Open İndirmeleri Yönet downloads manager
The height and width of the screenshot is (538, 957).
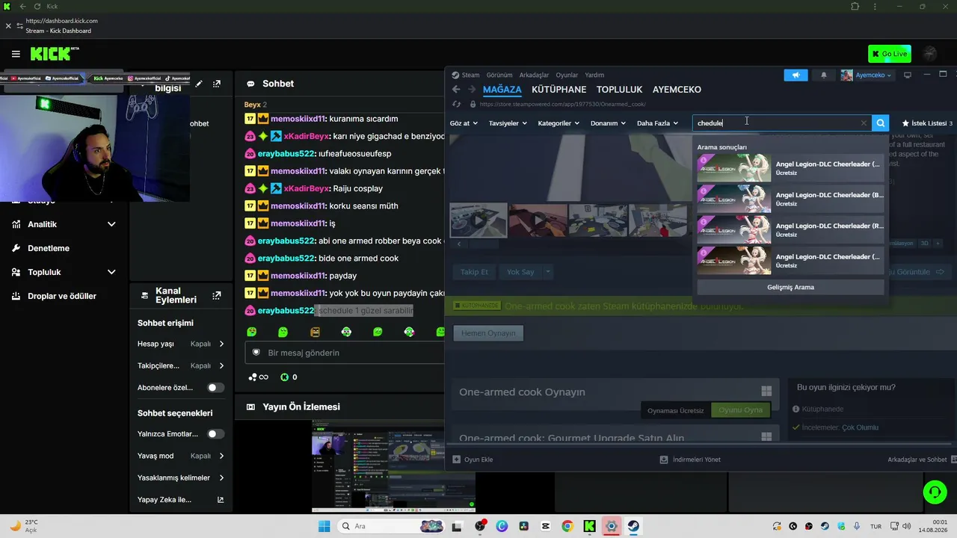690,460
